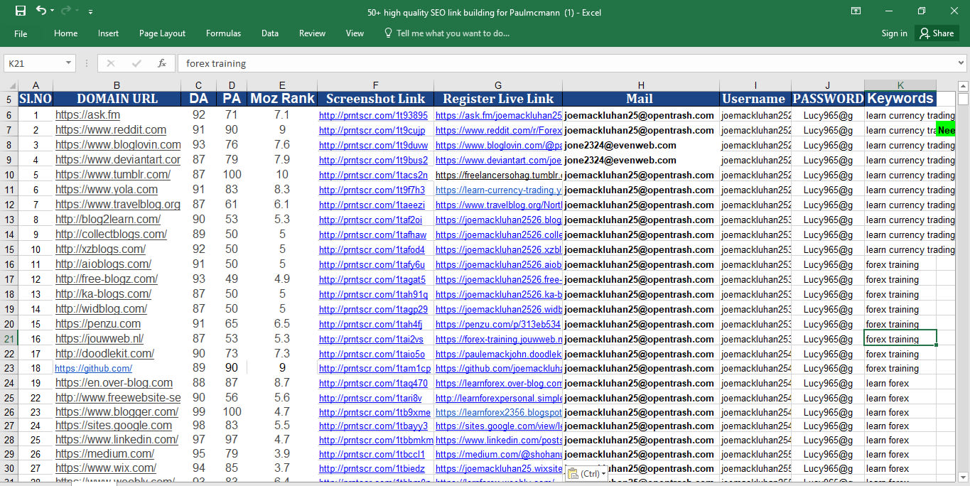
Task: Switch to the Data ribbon tab
Action: click(x=270, y=33)
